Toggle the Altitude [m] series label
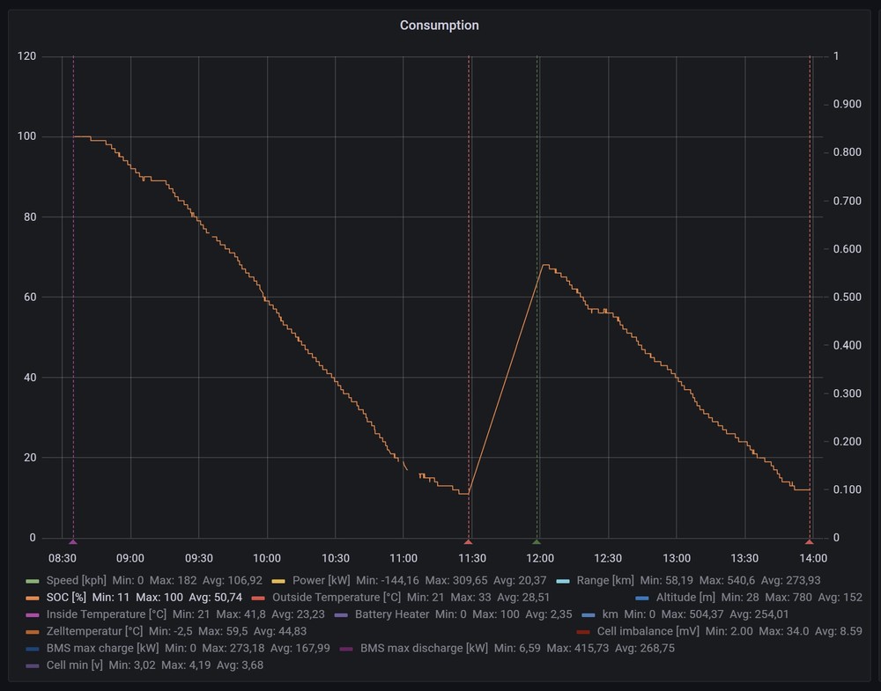Viewport: 881px width, 691px height. [685, 598]
